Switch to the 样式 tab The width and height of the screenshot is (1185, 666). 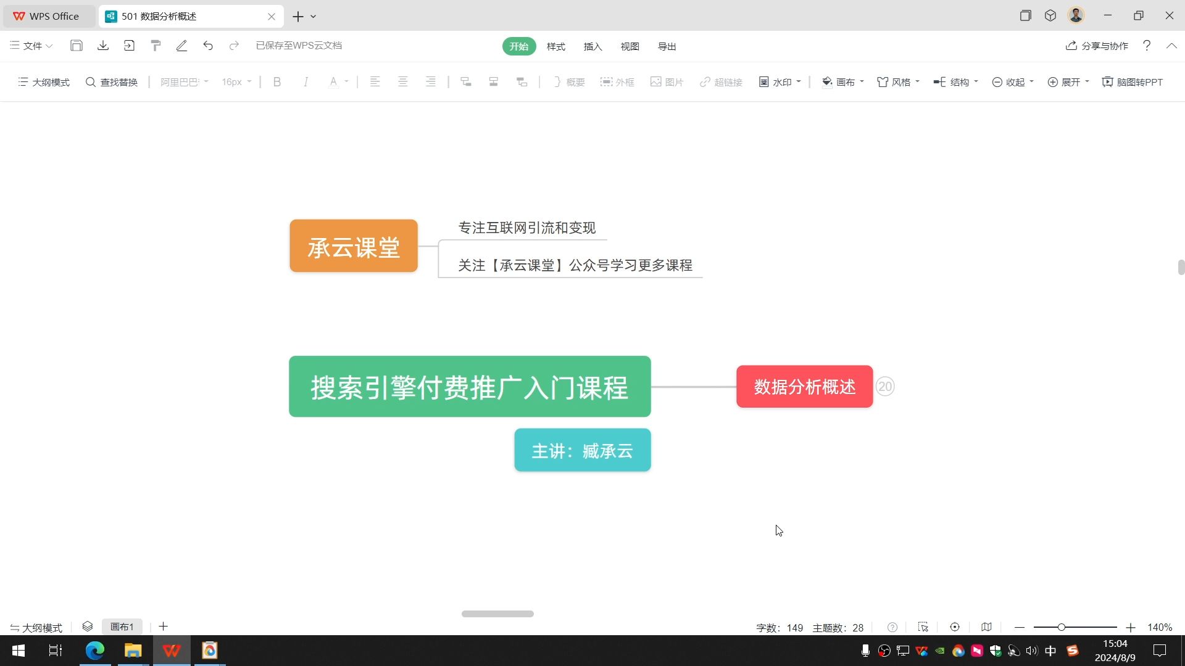click(x=556, y=46)
